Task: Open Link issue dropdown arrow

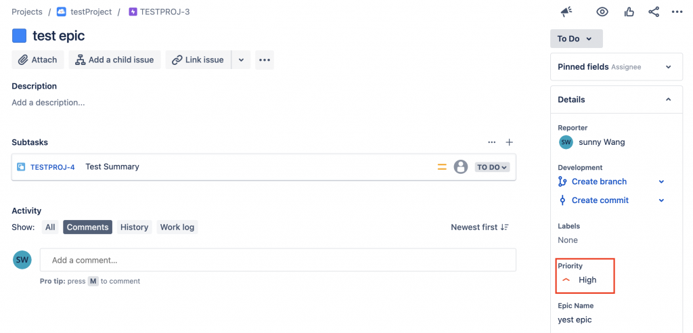Action: click(241, 60)
